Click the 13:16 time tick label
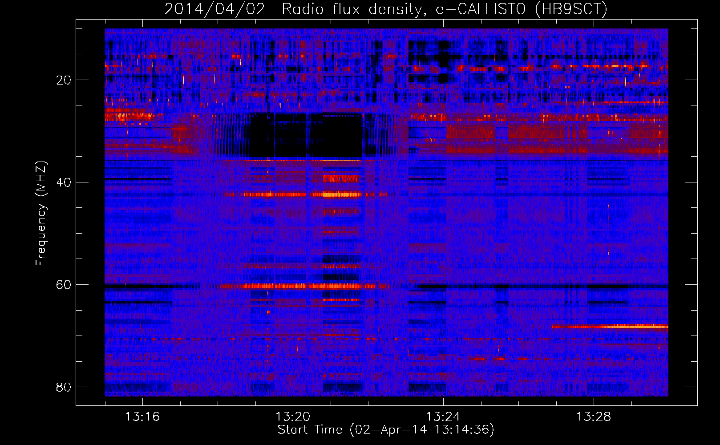 tap(142, 417)
